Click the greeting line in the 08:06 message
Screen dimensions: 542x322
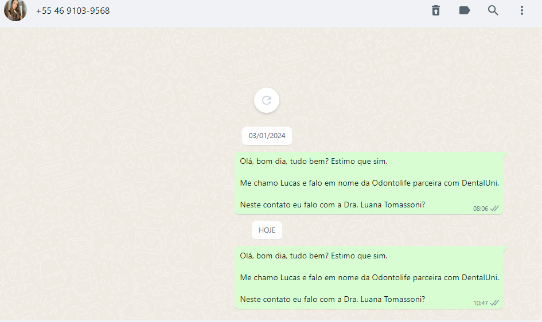[x=314, y=161]
